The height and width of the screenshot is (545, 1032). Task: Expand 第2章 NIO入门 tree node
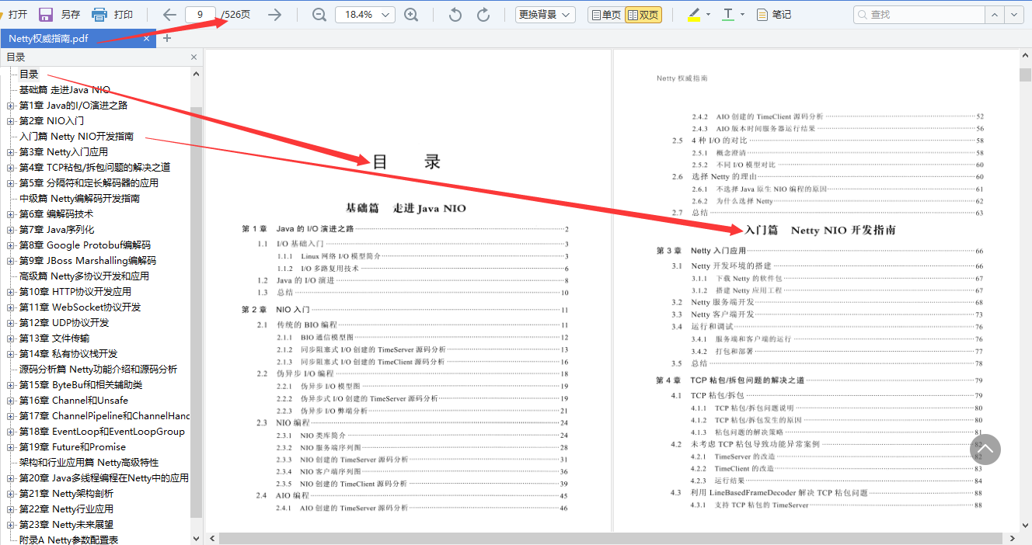(x=10, y=121)
